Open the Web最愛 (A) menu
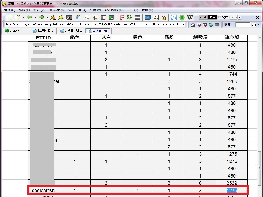The width and height of the screenshot is (263, 197). (77, 10)
